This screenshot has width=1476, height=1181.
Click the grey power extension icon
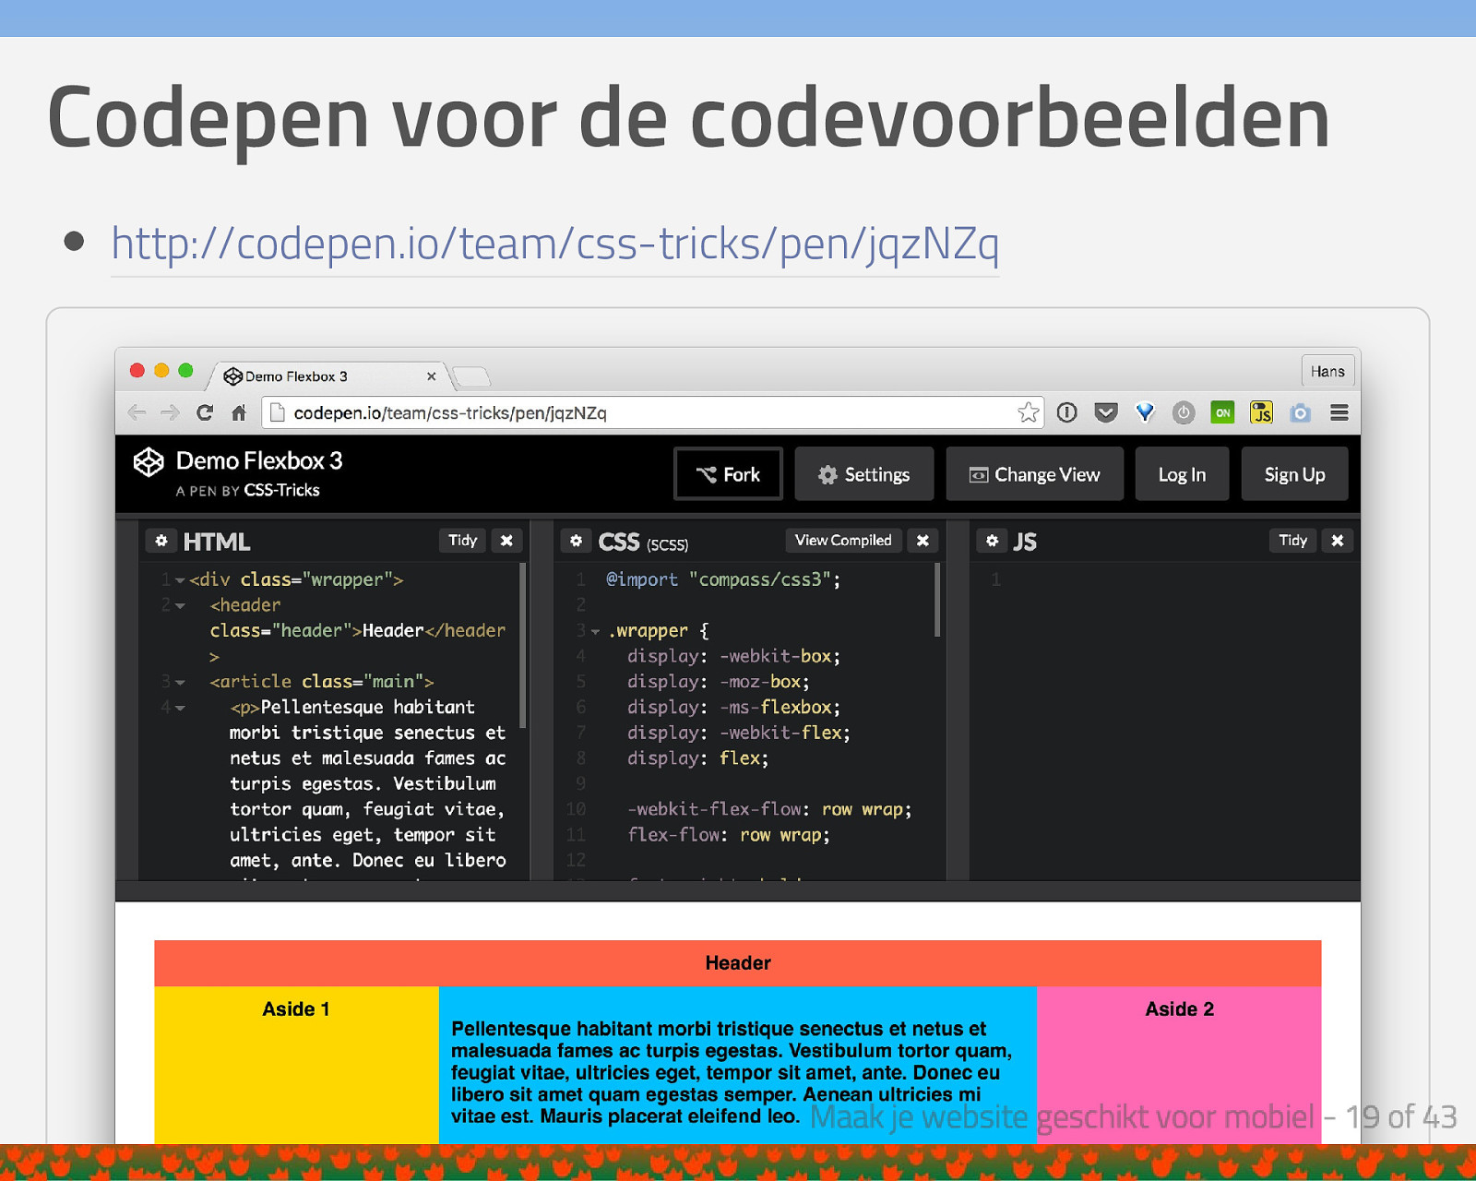(1184, 412)
